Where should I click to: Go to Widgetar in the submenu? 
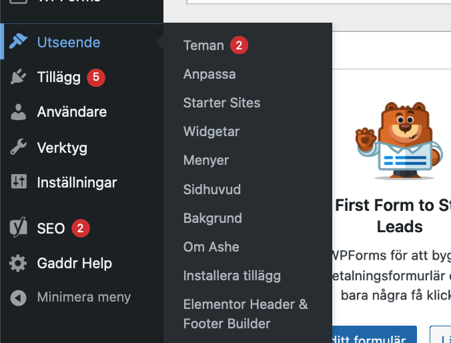point(211,131)
